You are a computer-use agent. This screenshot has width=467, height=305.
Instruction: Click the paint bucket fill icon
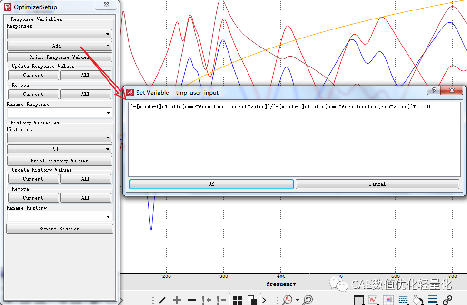[x=418, y=300]
